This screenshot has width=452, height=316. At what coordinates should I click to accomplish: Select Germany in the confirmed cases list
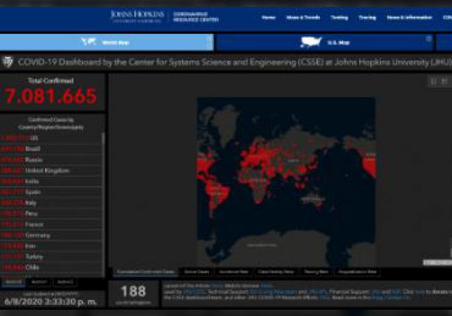click(37, 235)
